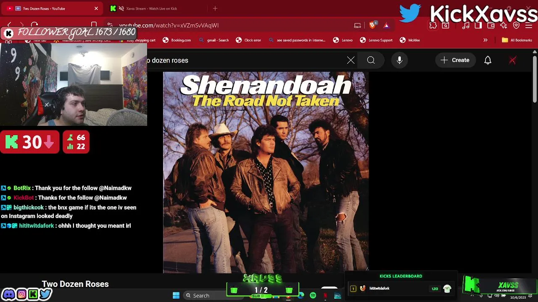Open the Brave Shields lion icon
Screen dimensions: 538x302
(x=372, y=25)
